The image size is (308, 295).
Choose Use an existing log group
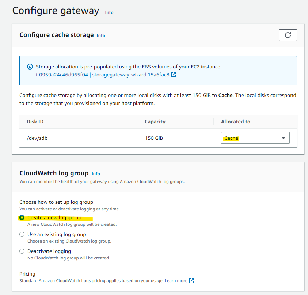coord(22,234)
